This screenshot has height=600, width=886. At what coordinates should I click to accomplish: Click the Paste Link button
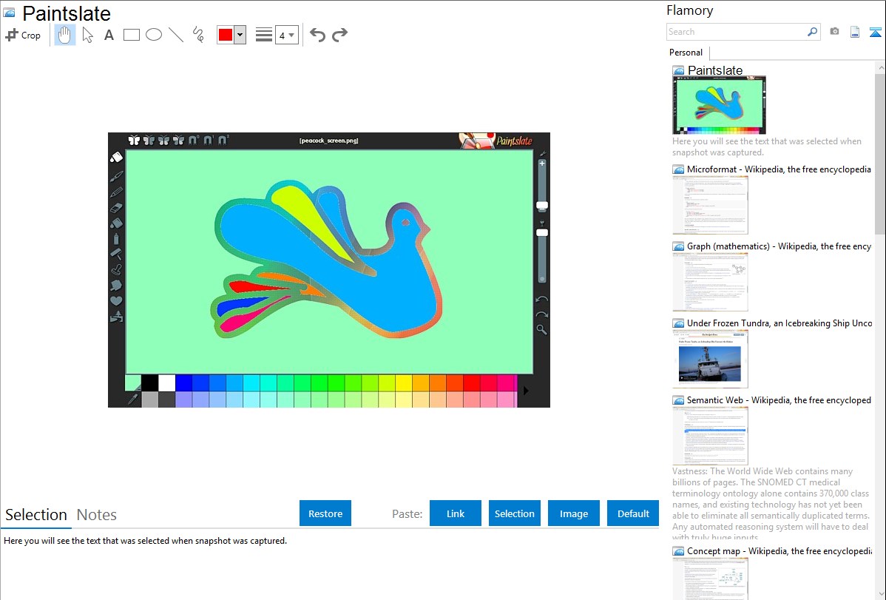pyautogui.click(x=456, y=513)
